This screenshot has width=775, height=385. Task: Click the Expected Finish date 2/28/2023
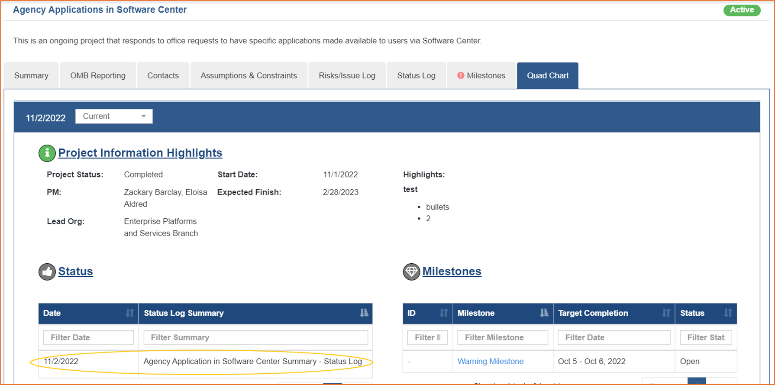coord(340,192)
